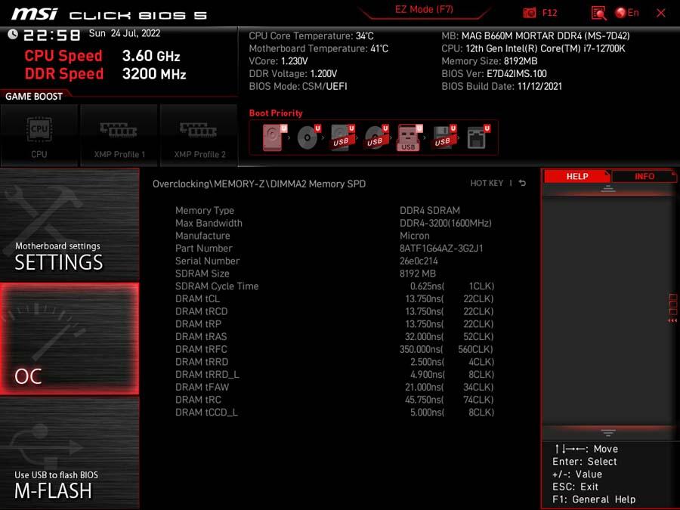Click the 26e0c214 serial number value
Screen dimensions: 680x510
419,261
